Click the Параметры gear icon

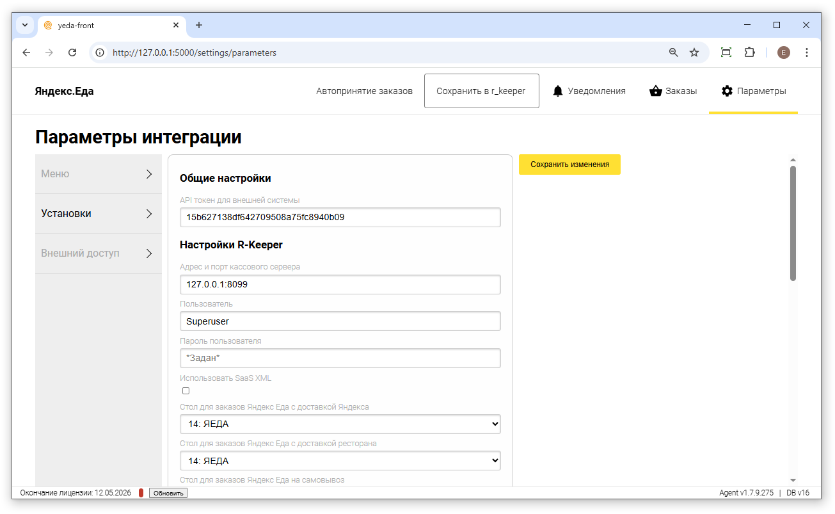tap(727, 91)
